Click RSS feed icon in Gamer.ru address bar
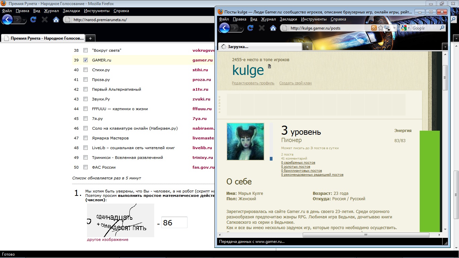This screenshot has width=459, height=258. pos(374,28)
